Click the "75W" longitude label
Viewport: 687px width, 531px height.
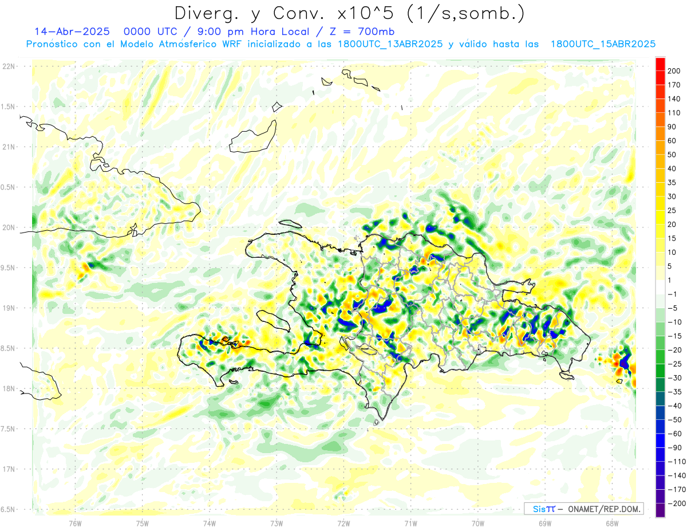[143, 524]
